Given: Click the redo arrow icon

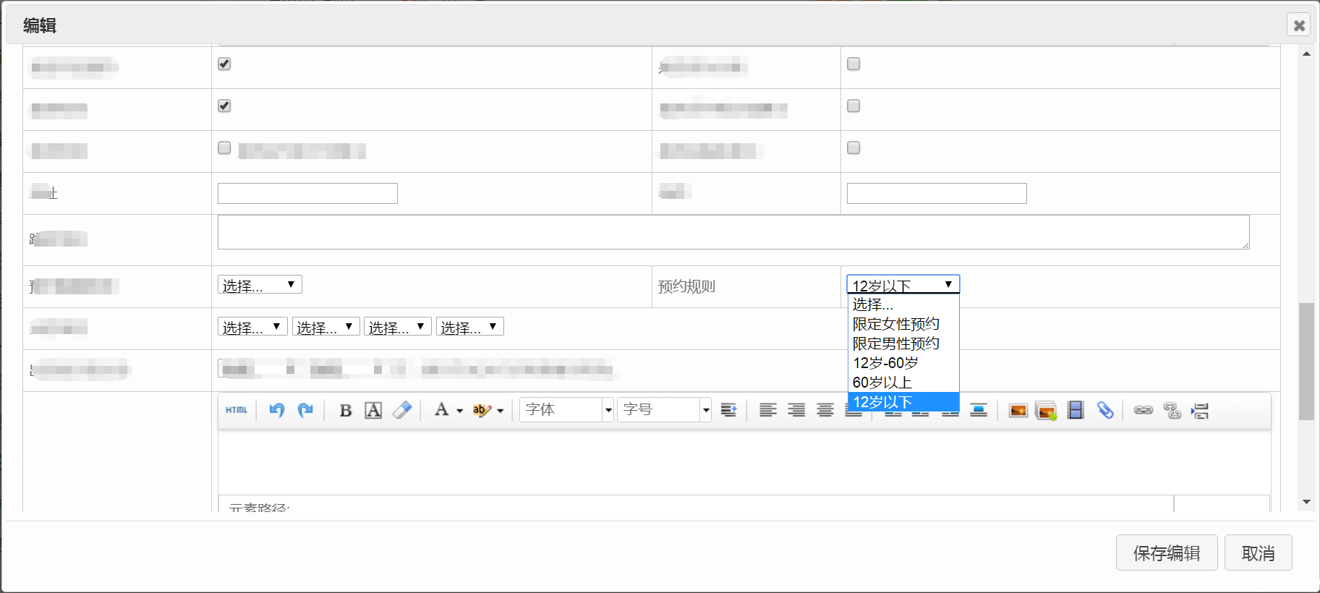Looking at the screenshot, I should [x=305, y=410].
